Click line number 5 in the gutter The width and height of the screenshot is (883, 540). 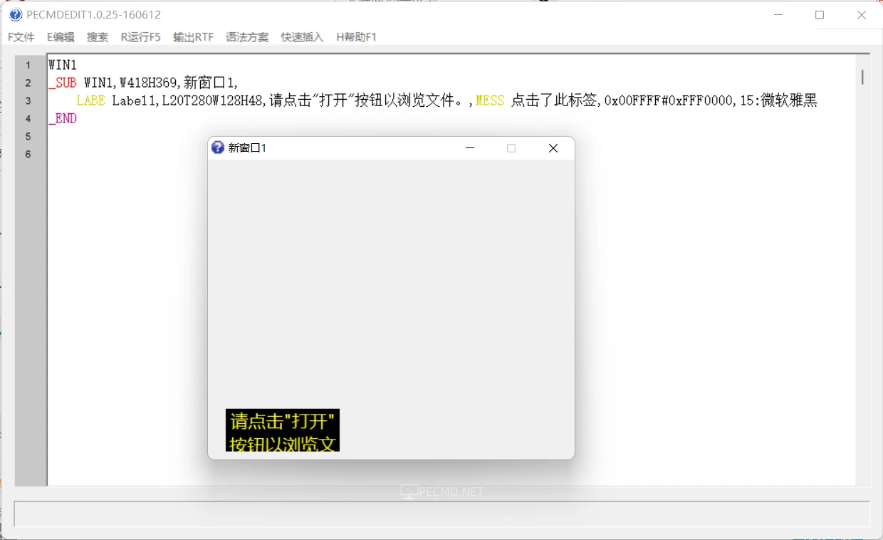[x=28, y=136]
